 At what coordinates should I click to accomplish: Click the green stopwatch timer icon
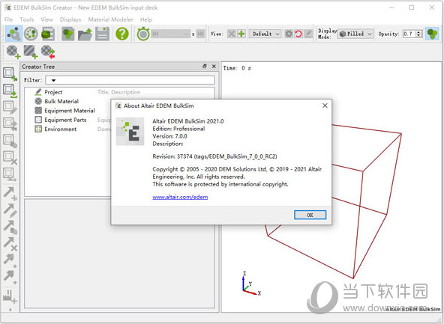(x=143, y=34)
